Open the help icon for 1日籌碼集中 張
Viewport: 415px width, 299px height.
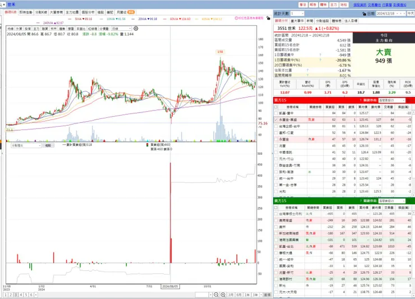pos(320,55)
